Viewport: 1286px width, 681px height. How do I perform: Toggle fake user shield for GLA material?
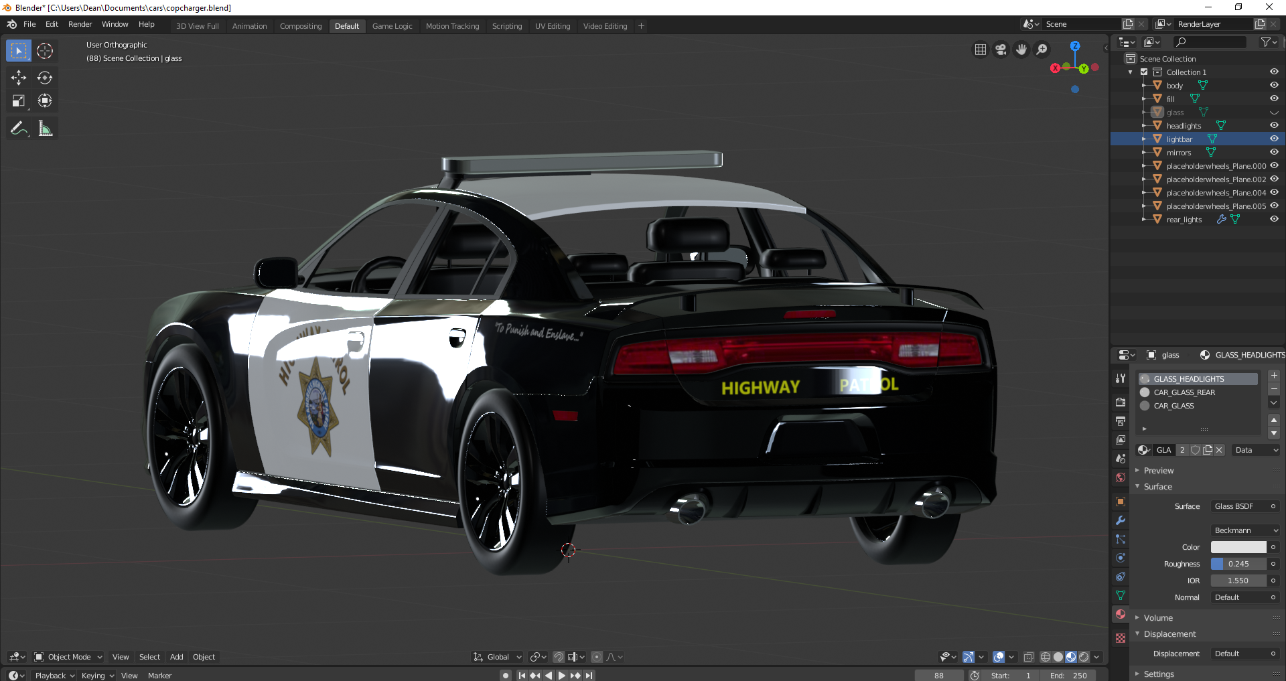[x=1196, y=450]
